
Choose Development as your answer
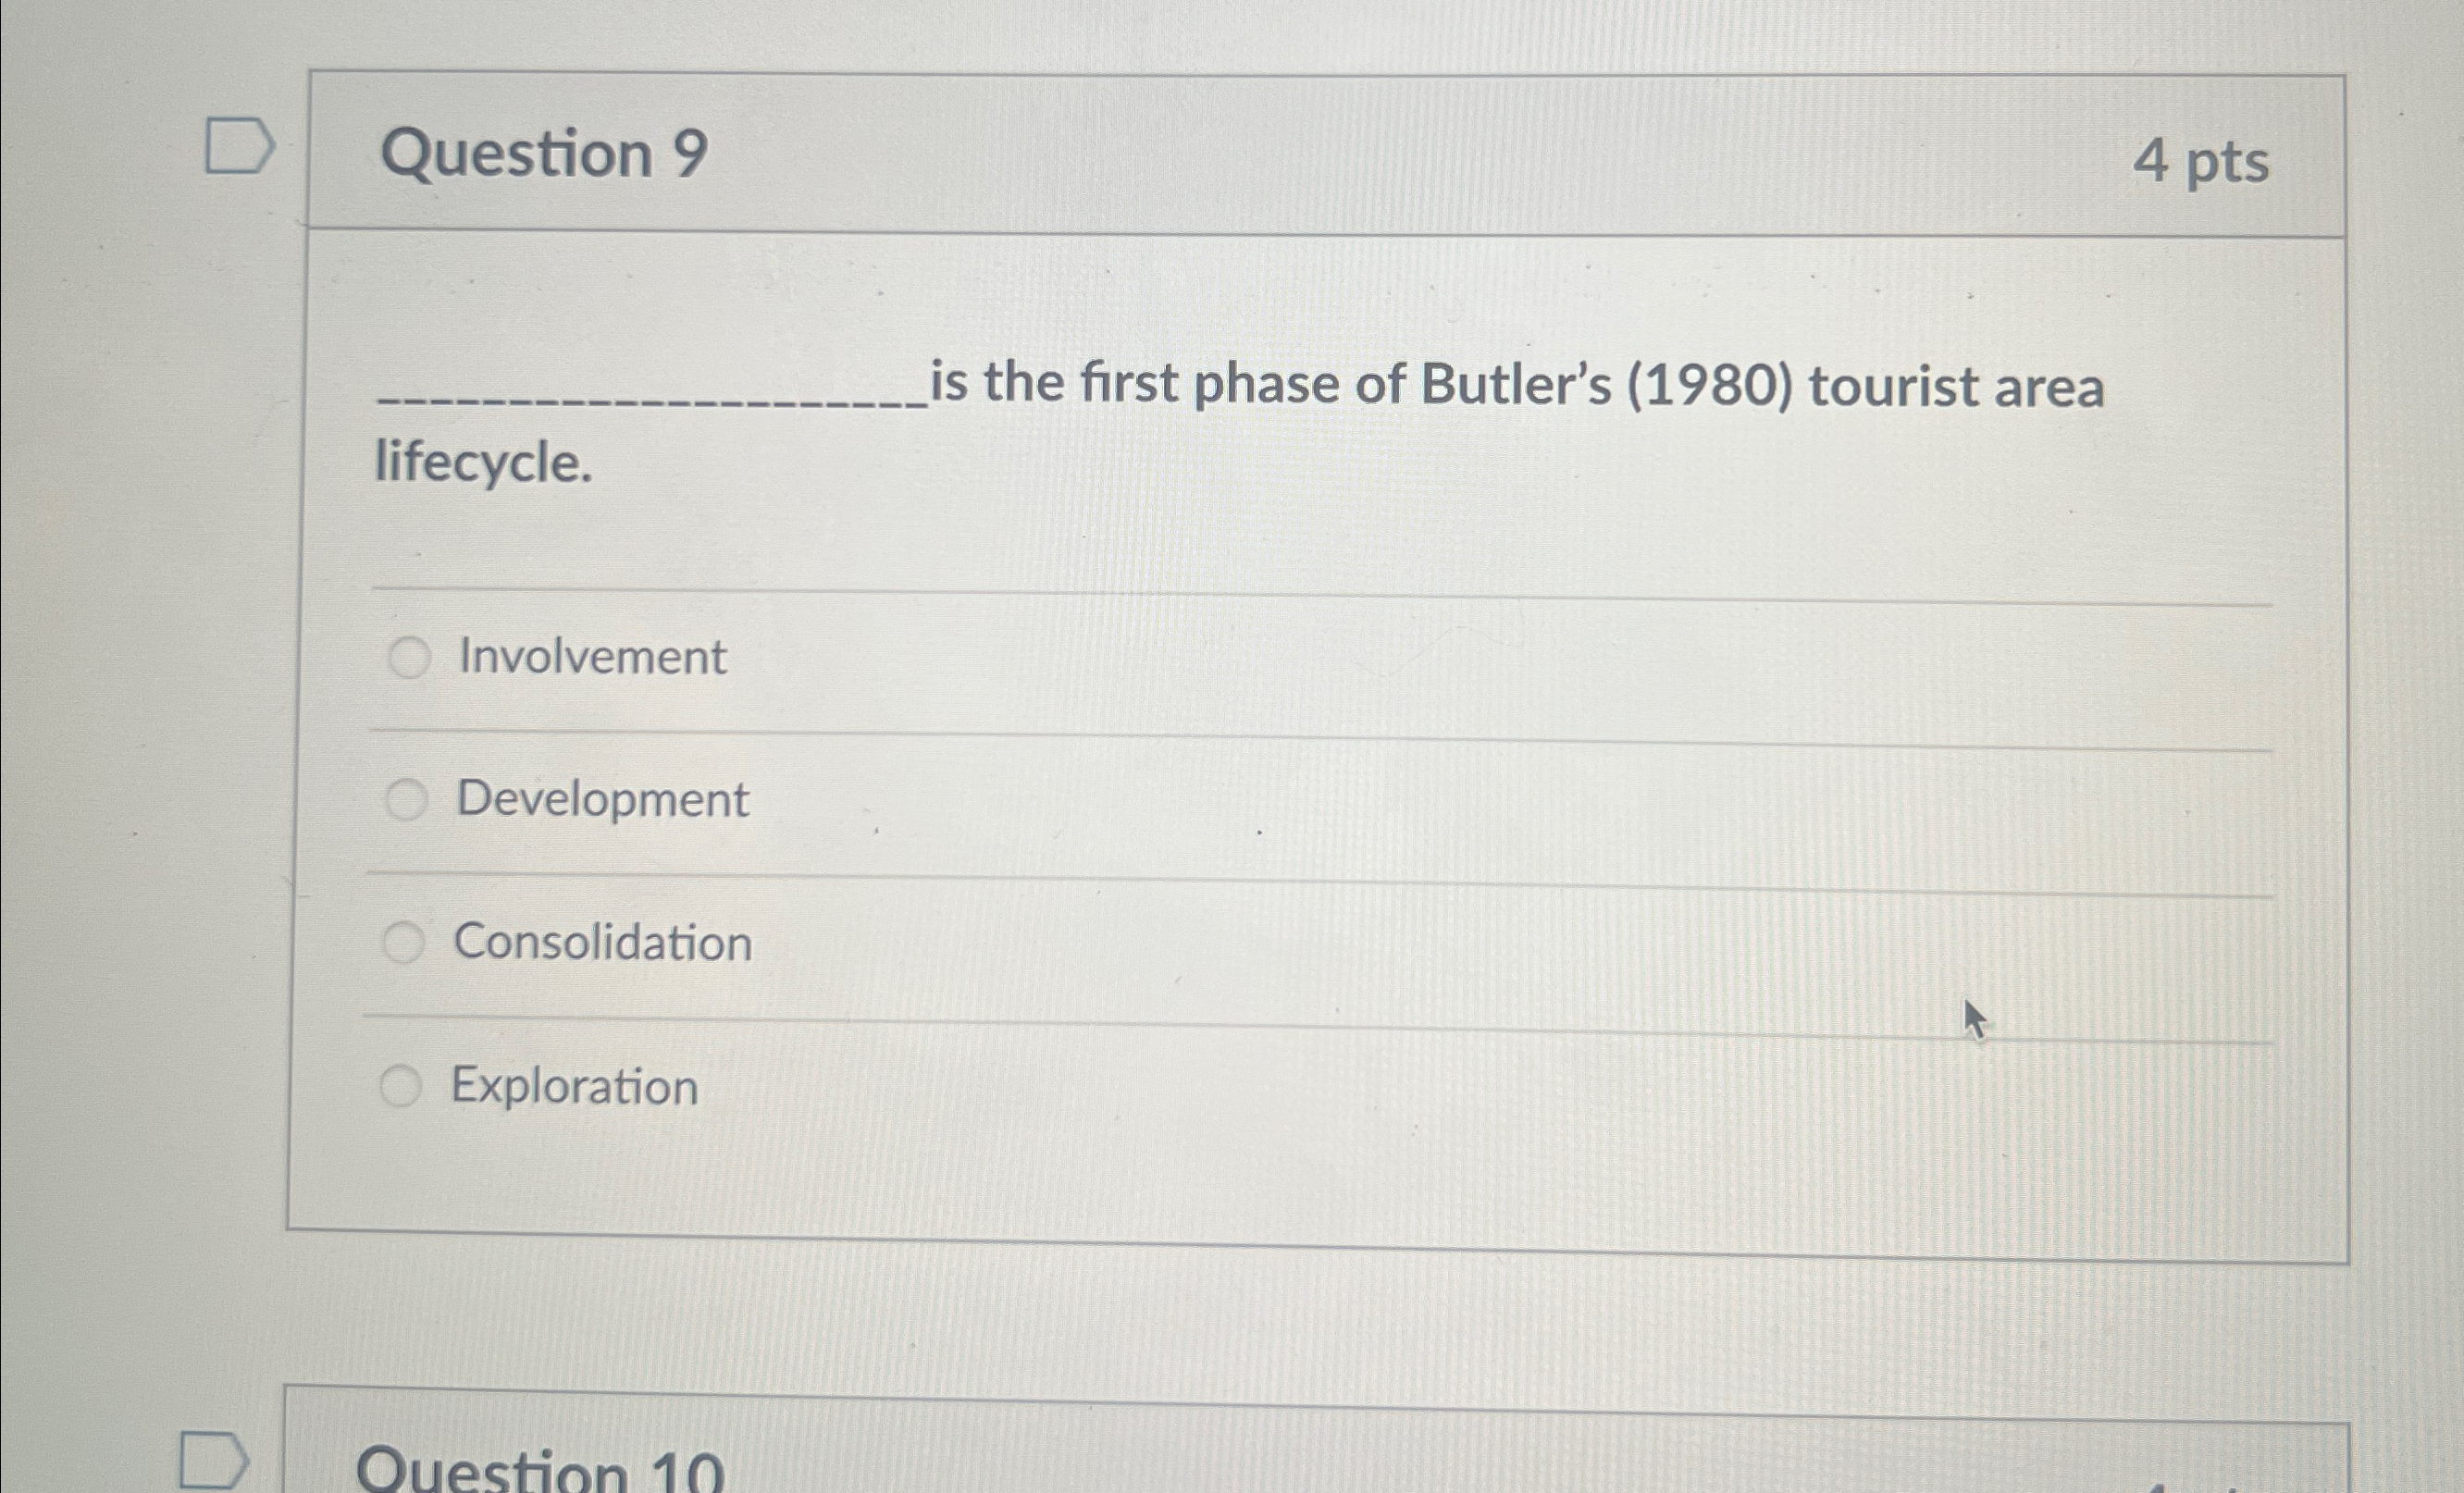[407, 799]
